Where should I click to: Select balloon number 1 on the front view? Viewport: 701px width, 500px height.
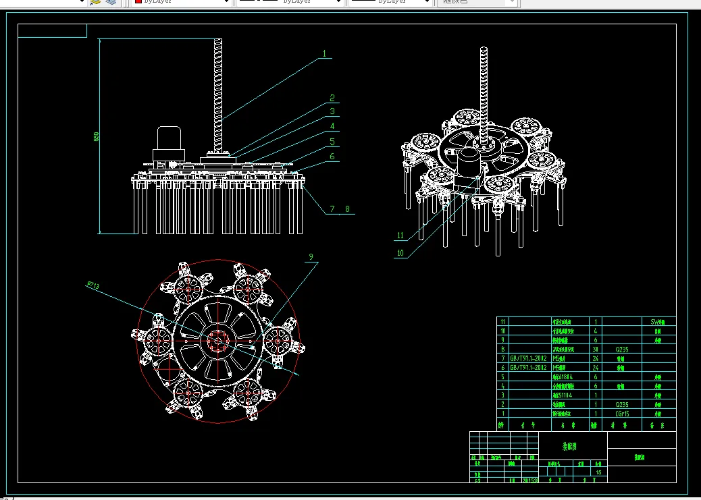(325, 53)
